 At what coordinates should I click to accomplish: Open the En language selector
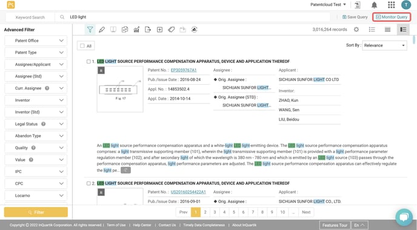(x=359, y=225)
